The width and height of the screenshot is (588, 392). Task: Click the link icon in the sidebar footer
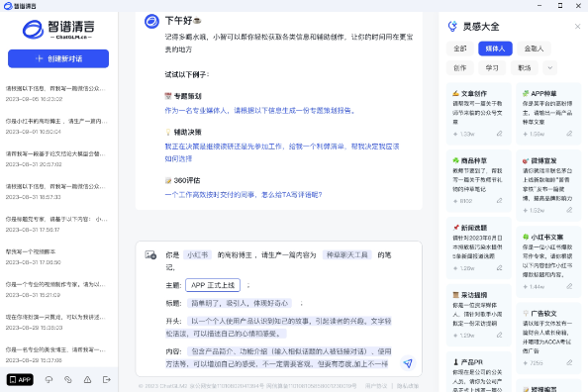[68, 379]
